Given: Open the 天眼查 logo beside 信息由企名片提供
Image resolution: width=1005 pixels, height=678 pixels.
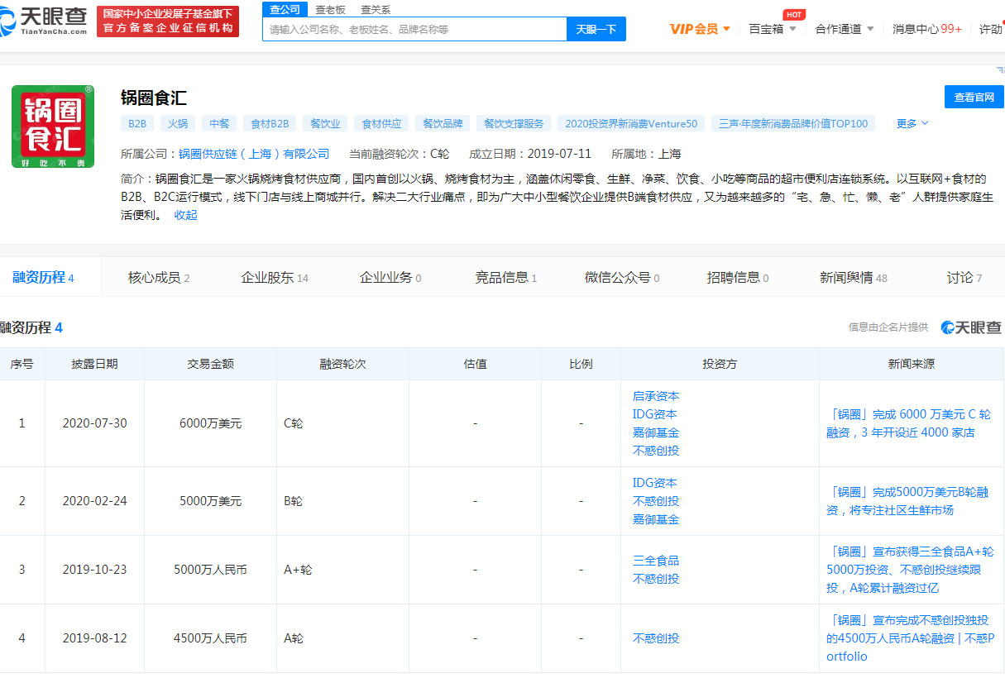Looking at the screenshot, I should [x=971, y=327].
